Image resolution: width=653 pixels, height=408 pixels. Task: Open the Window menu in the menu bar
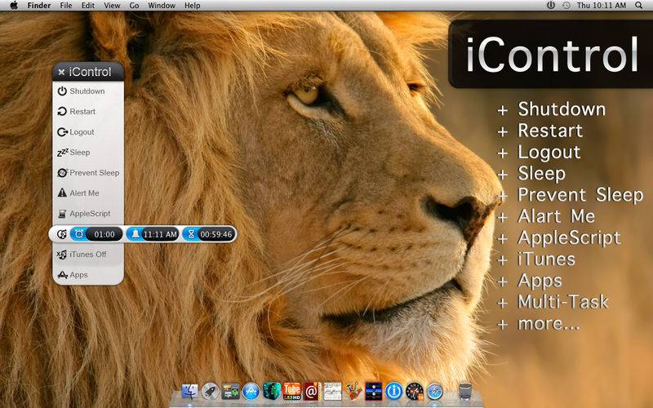161,6
